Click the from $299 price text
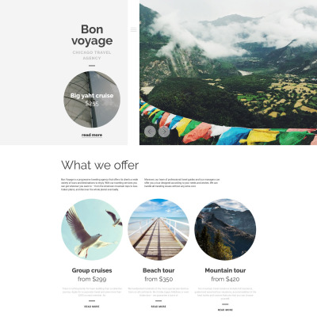This screenshot has height=317, width=317. [92, 279]
